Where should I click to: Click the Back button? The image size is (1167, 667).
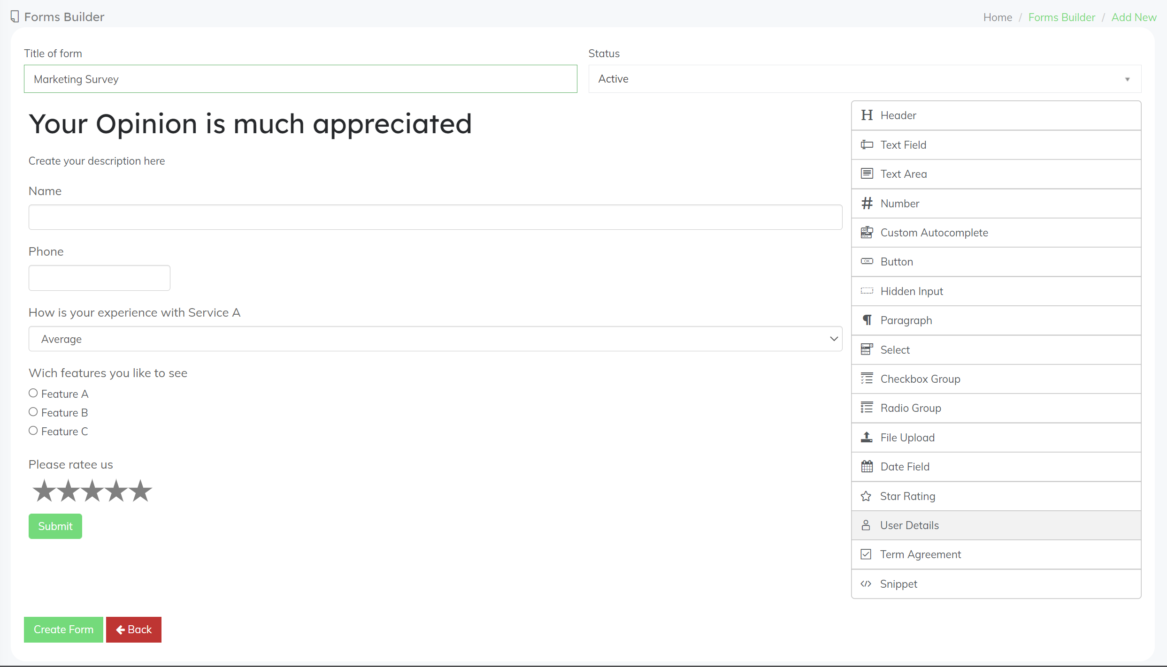(x=133, y=629)
